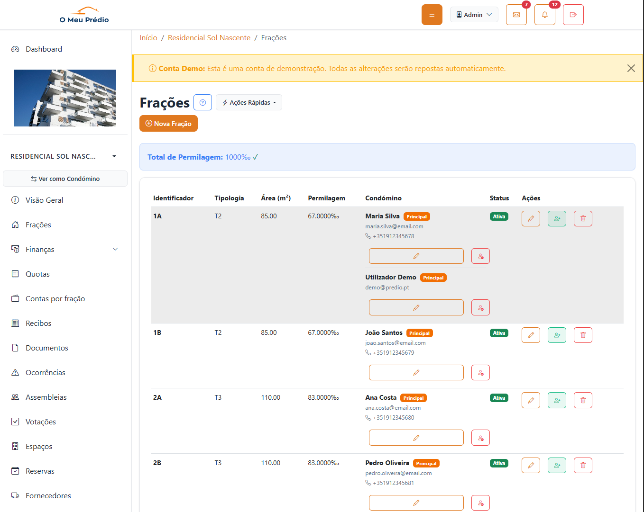Dismiss the Conta Demo alert banner
This screenshot has height=512, width=644.
tap(631, 68)
